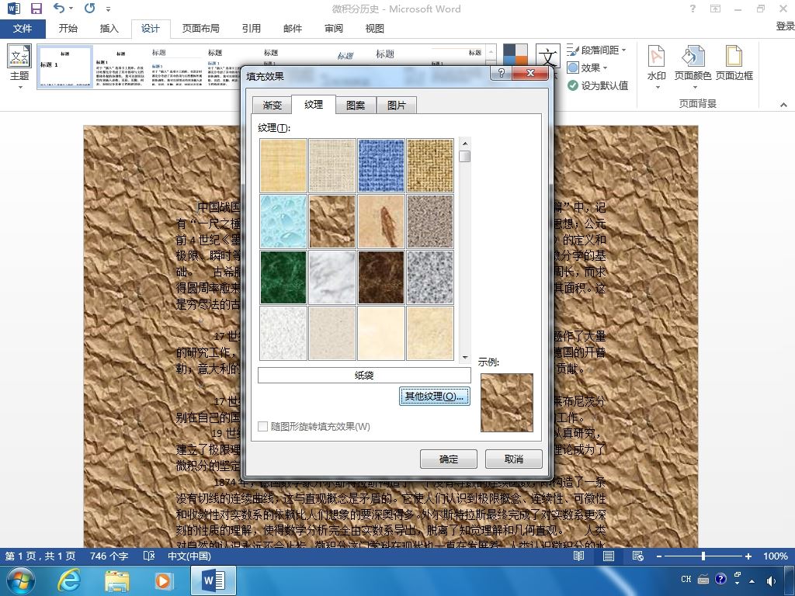Screen dimensions: 795x596
Task: Switch to the Picture (图片) tab
Action: 397,105
